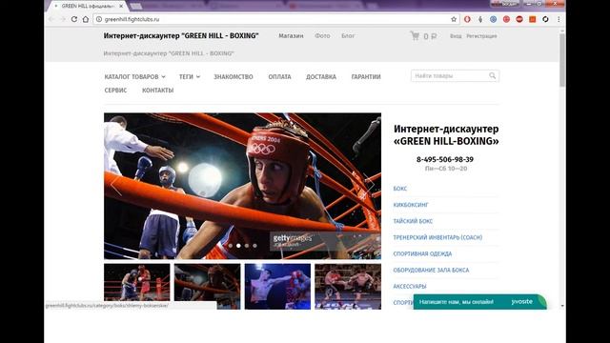Click the search magnifier icon
The width and height of the screenshot is (610, 343).
[x=493, y=76]
